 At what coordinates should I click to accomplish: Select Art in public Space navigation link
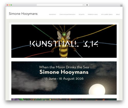pos(107,14)
